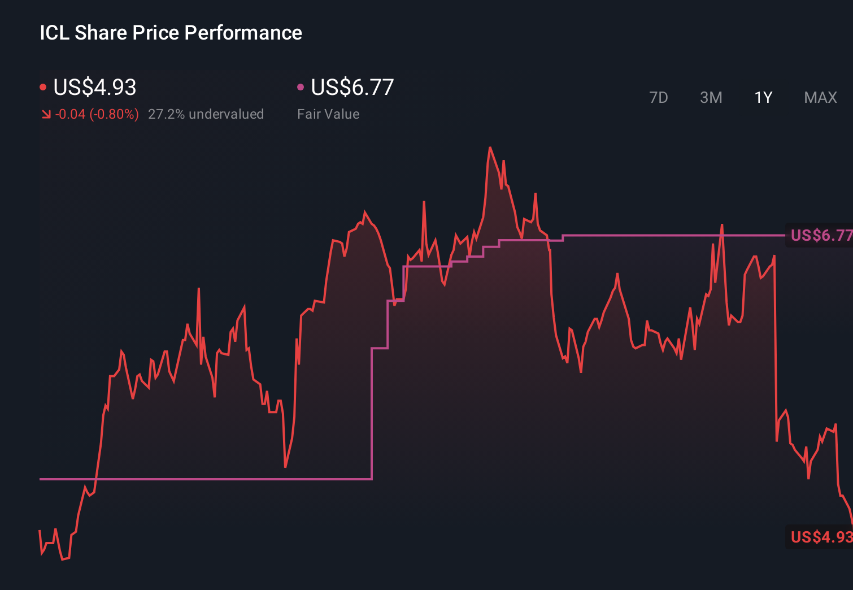Click the downward arrow beside -0.04
The width and height of the screenshot is (853, 590).
(46, 114)
